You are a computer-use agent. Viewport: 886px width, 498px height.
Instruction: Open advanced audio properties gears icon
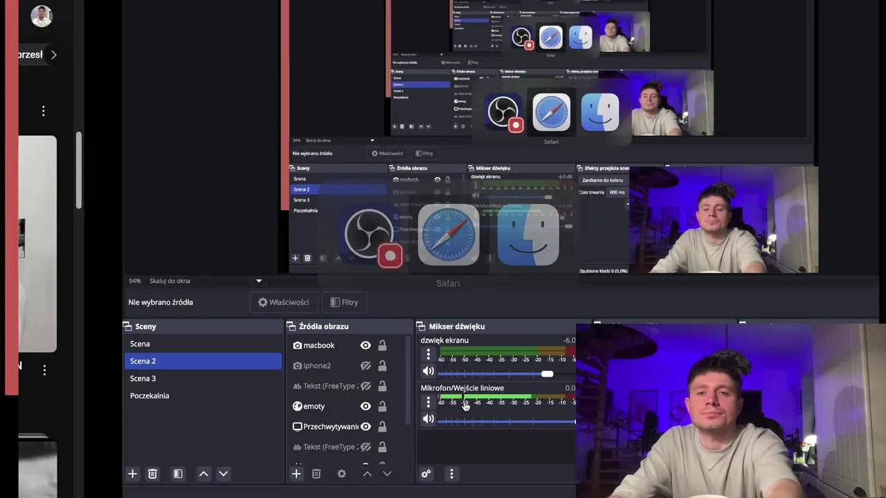click(426, 474)
